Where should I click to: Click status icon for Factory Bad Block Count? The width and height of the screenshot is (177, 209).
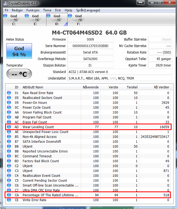9,161
